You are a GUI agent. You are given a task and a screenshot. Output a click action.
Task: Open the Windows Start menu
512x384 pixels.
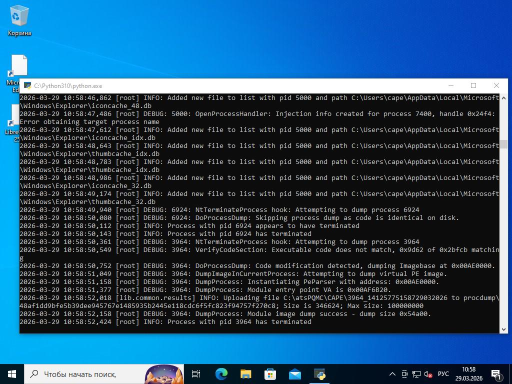12,373
